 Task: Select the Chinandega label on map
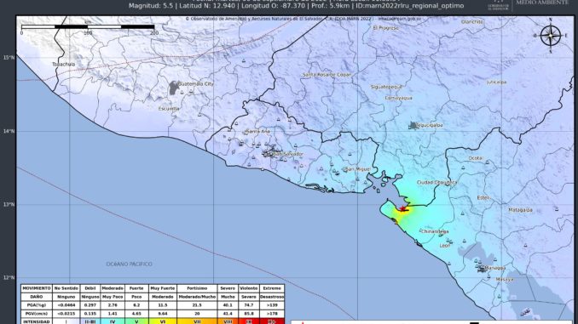coord(435,231)
